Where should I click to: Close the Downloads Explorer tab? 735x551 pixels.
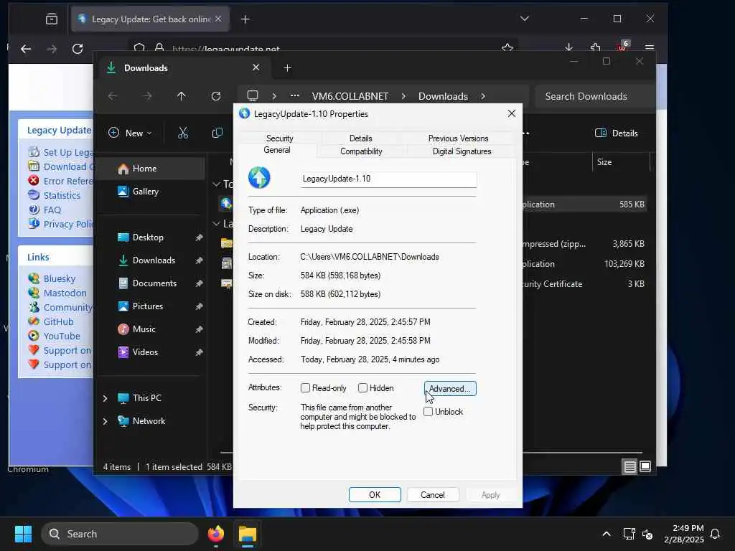click(x=256, y=67)
